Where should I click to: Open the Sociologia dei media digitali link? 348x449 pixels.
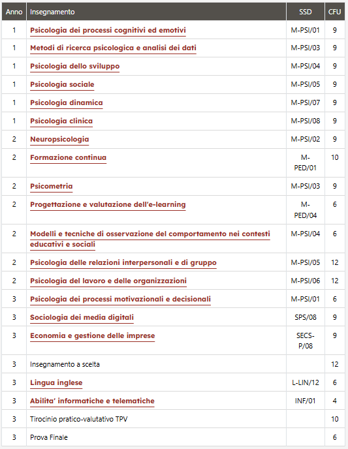82,317
